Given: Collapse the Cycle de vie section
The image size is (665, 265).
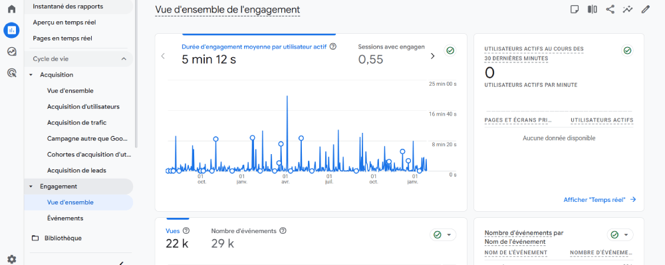Looking at the screenshot, I should [124, 59].
